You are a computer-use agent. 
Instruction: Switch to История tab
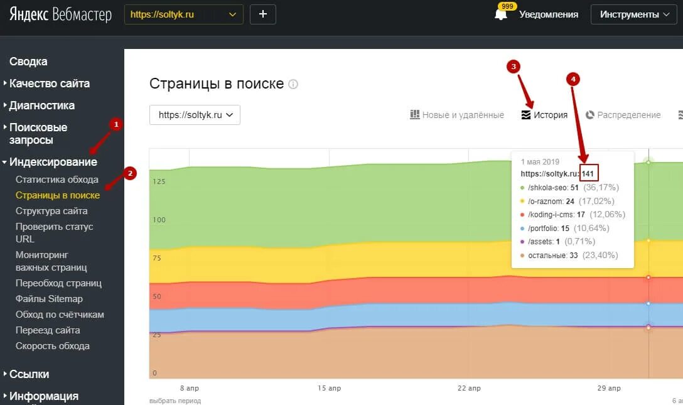click(551, 115)
